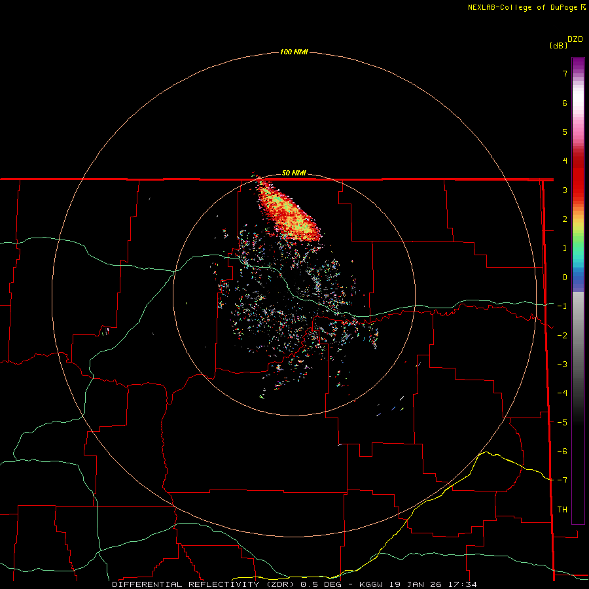The height and width of the screenshot is (589, 589).
Task: Click the TH threshold label on the legend
Action: (x=562, y=509)
